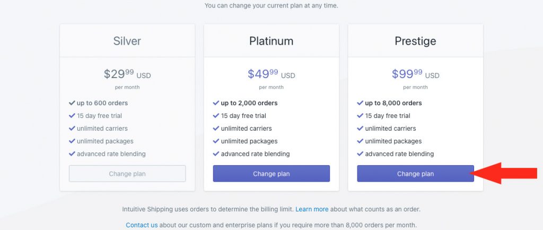Open the Learn more link
The image size is (543, 230).
312,209
